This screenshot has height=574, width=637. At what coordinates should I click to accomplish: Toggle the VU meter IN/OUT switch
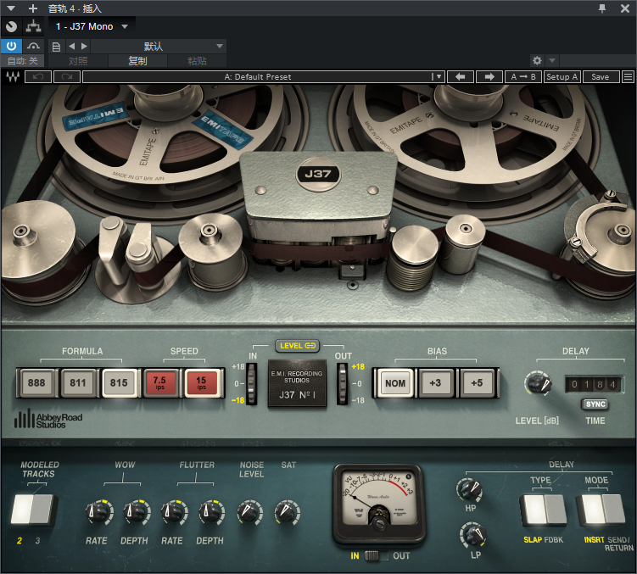pos(376,555)
